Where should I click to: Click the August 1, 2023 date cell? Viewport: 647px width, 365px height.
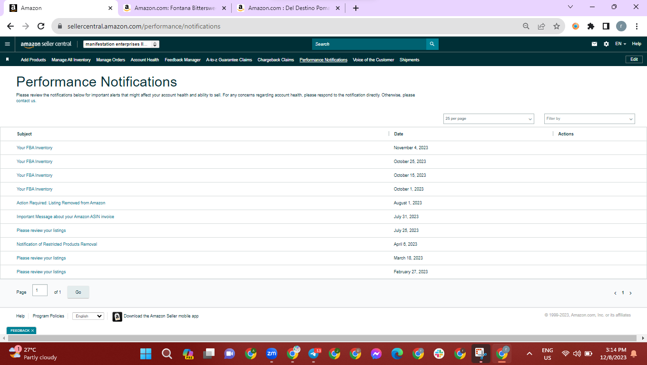click(408, 203)
